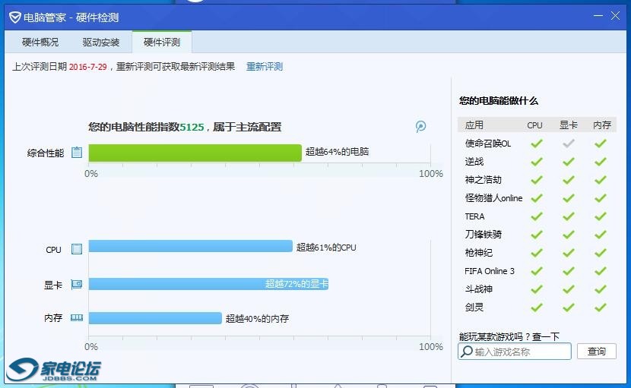
Task: Click the 内存 memory stick icon
Action: pos(77,318)
